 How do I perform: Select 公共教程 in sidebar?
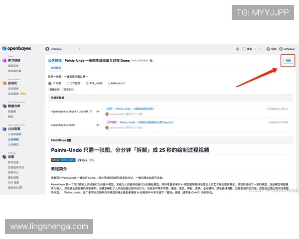[13, 139]
